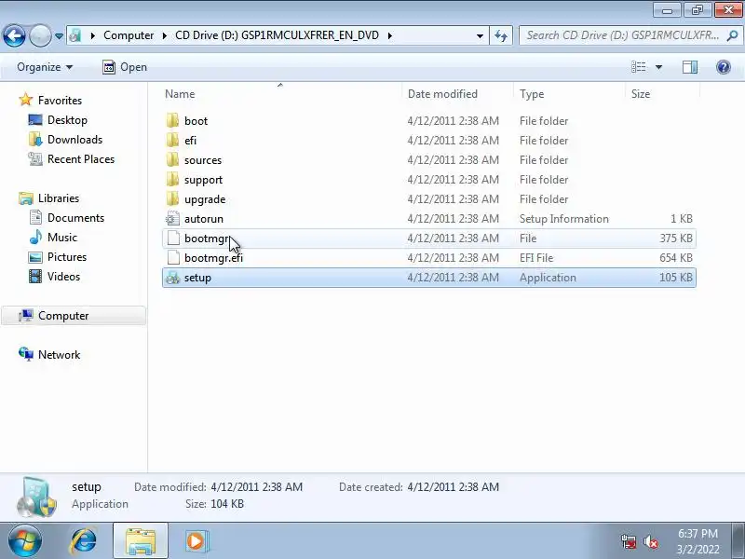Click the 375 KB size cell
Image resolution: width=745 pixels, height=559 pixels.
coord(676,239)
